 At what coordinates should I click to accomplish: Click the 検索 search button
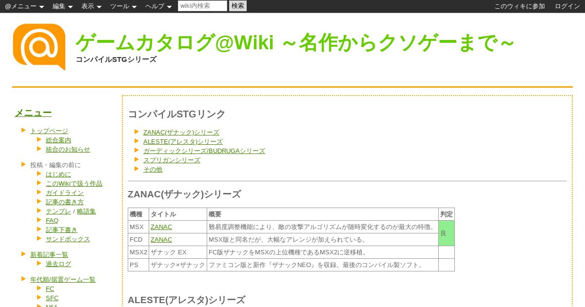point(238,6)
